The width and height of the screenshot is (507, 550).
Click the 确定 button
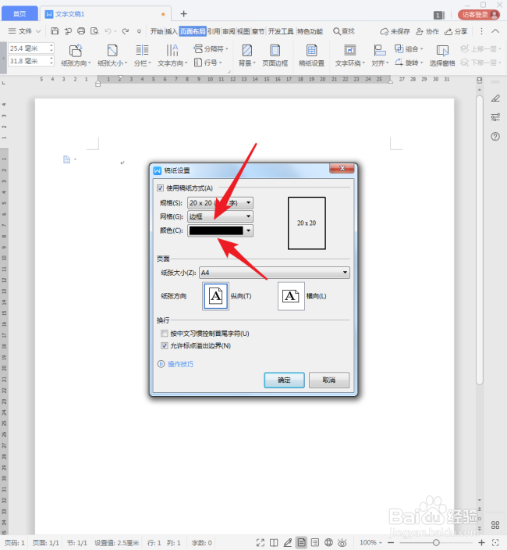click(284, 380)
